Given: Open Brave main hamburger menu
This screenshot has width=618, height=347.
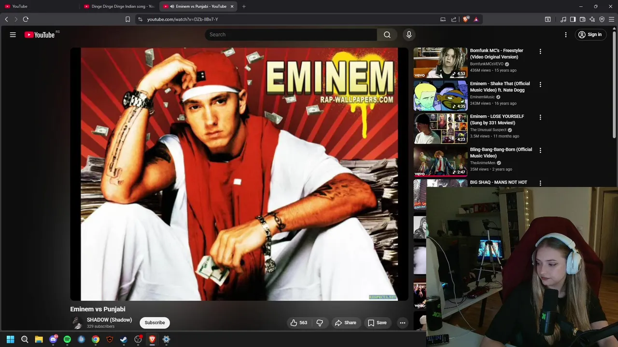Looking at the screenshot, I should pyautogui.click(x=611, y=19).
